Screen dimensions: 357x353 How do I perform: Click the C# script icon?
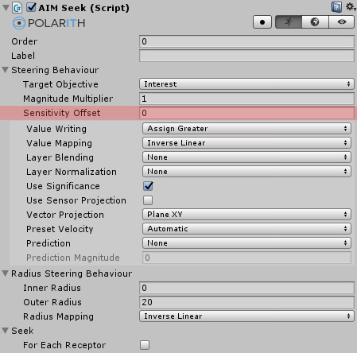(x=17, y=8)
